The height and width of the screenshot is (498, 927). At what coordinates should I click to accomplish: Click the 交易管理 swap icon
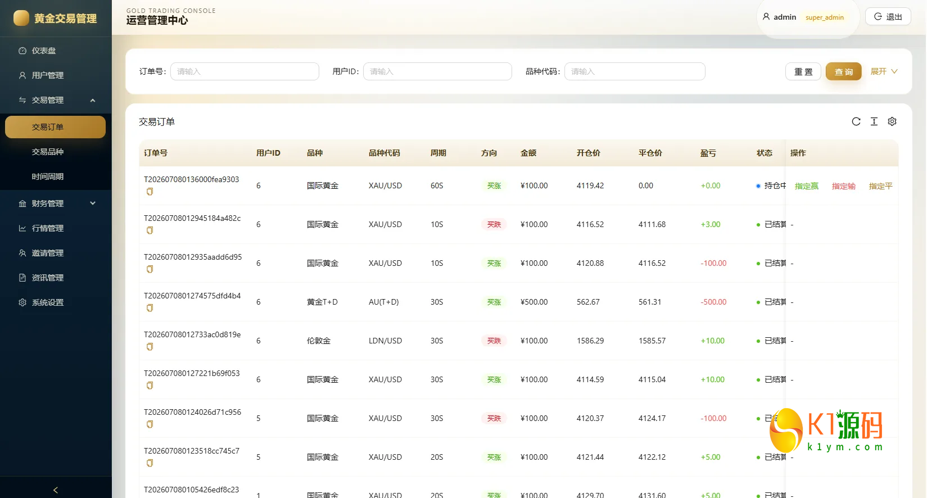pos(22,100)
